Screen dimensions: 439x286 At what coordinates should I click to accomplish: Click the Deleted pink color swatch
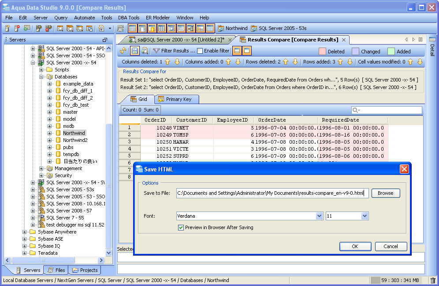322,51
